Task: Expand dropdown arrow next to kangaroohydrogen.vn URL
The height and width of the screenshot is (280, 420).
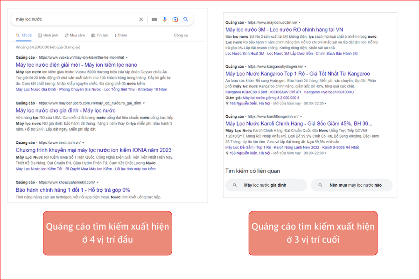Action: coord(305,67)
